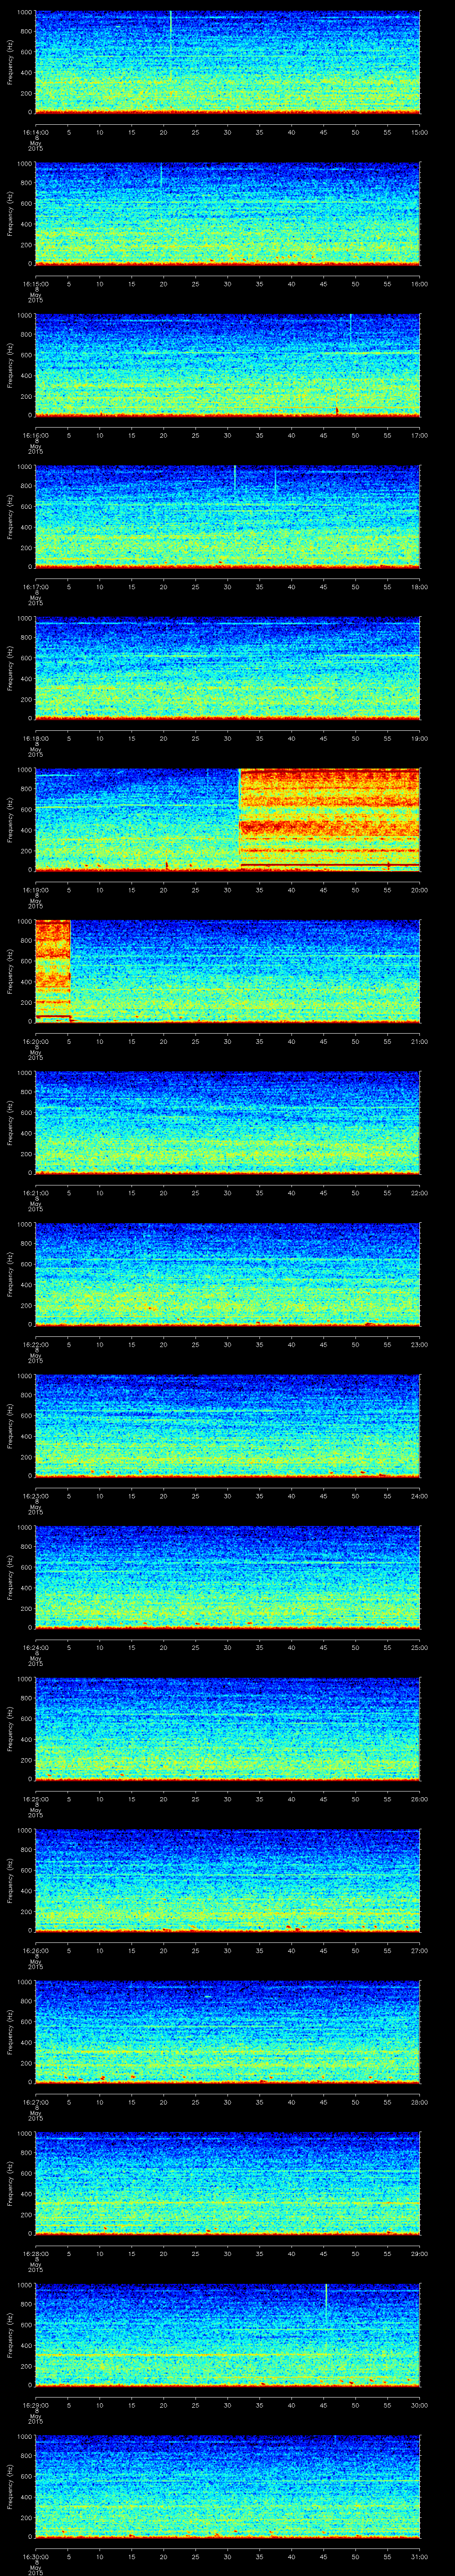Select the 20:00 end time label

coord(420,890)
